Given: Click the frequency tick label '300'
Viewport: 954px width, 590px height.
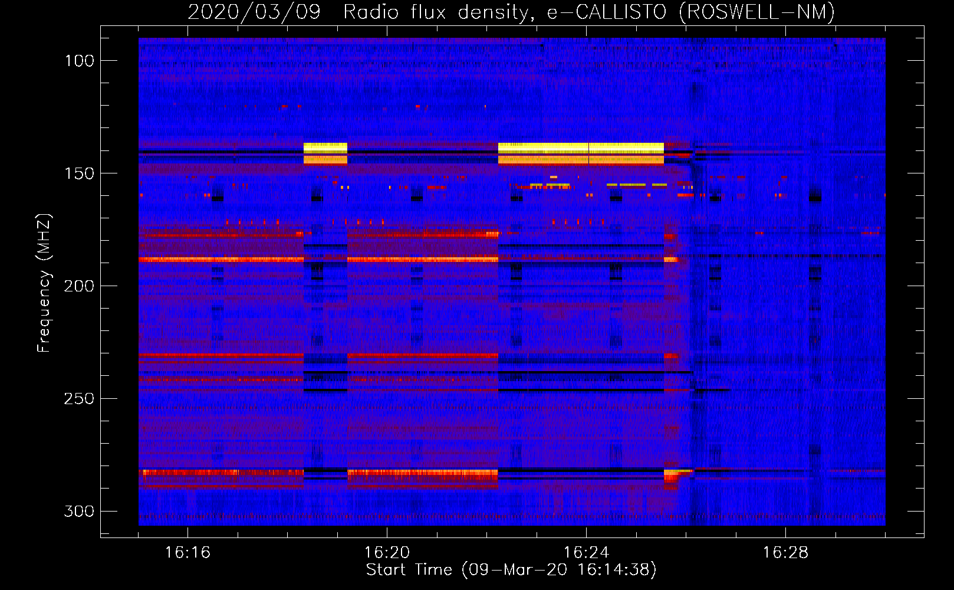Looking at the screenshot, I should pos(79,511).
